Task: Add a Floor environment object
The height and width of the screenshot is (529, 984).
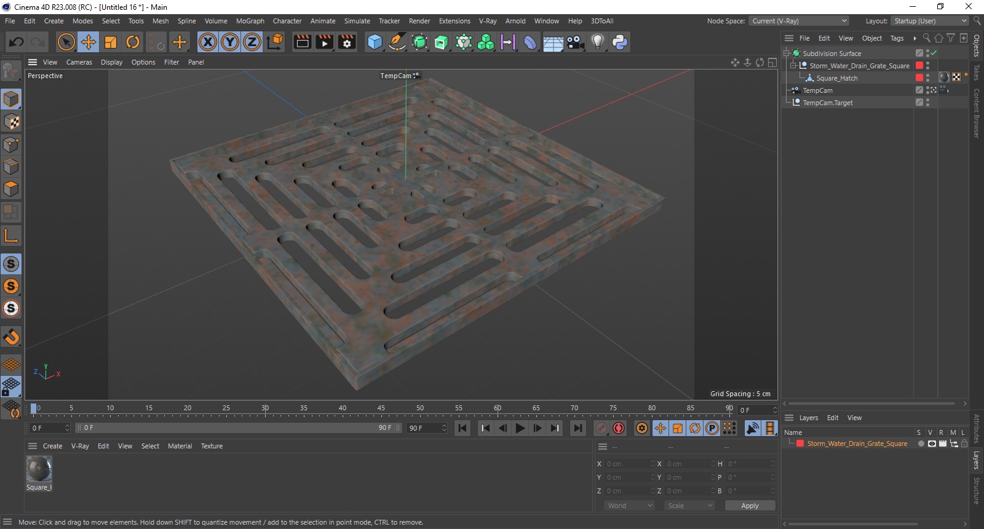Action: (553, 42)
